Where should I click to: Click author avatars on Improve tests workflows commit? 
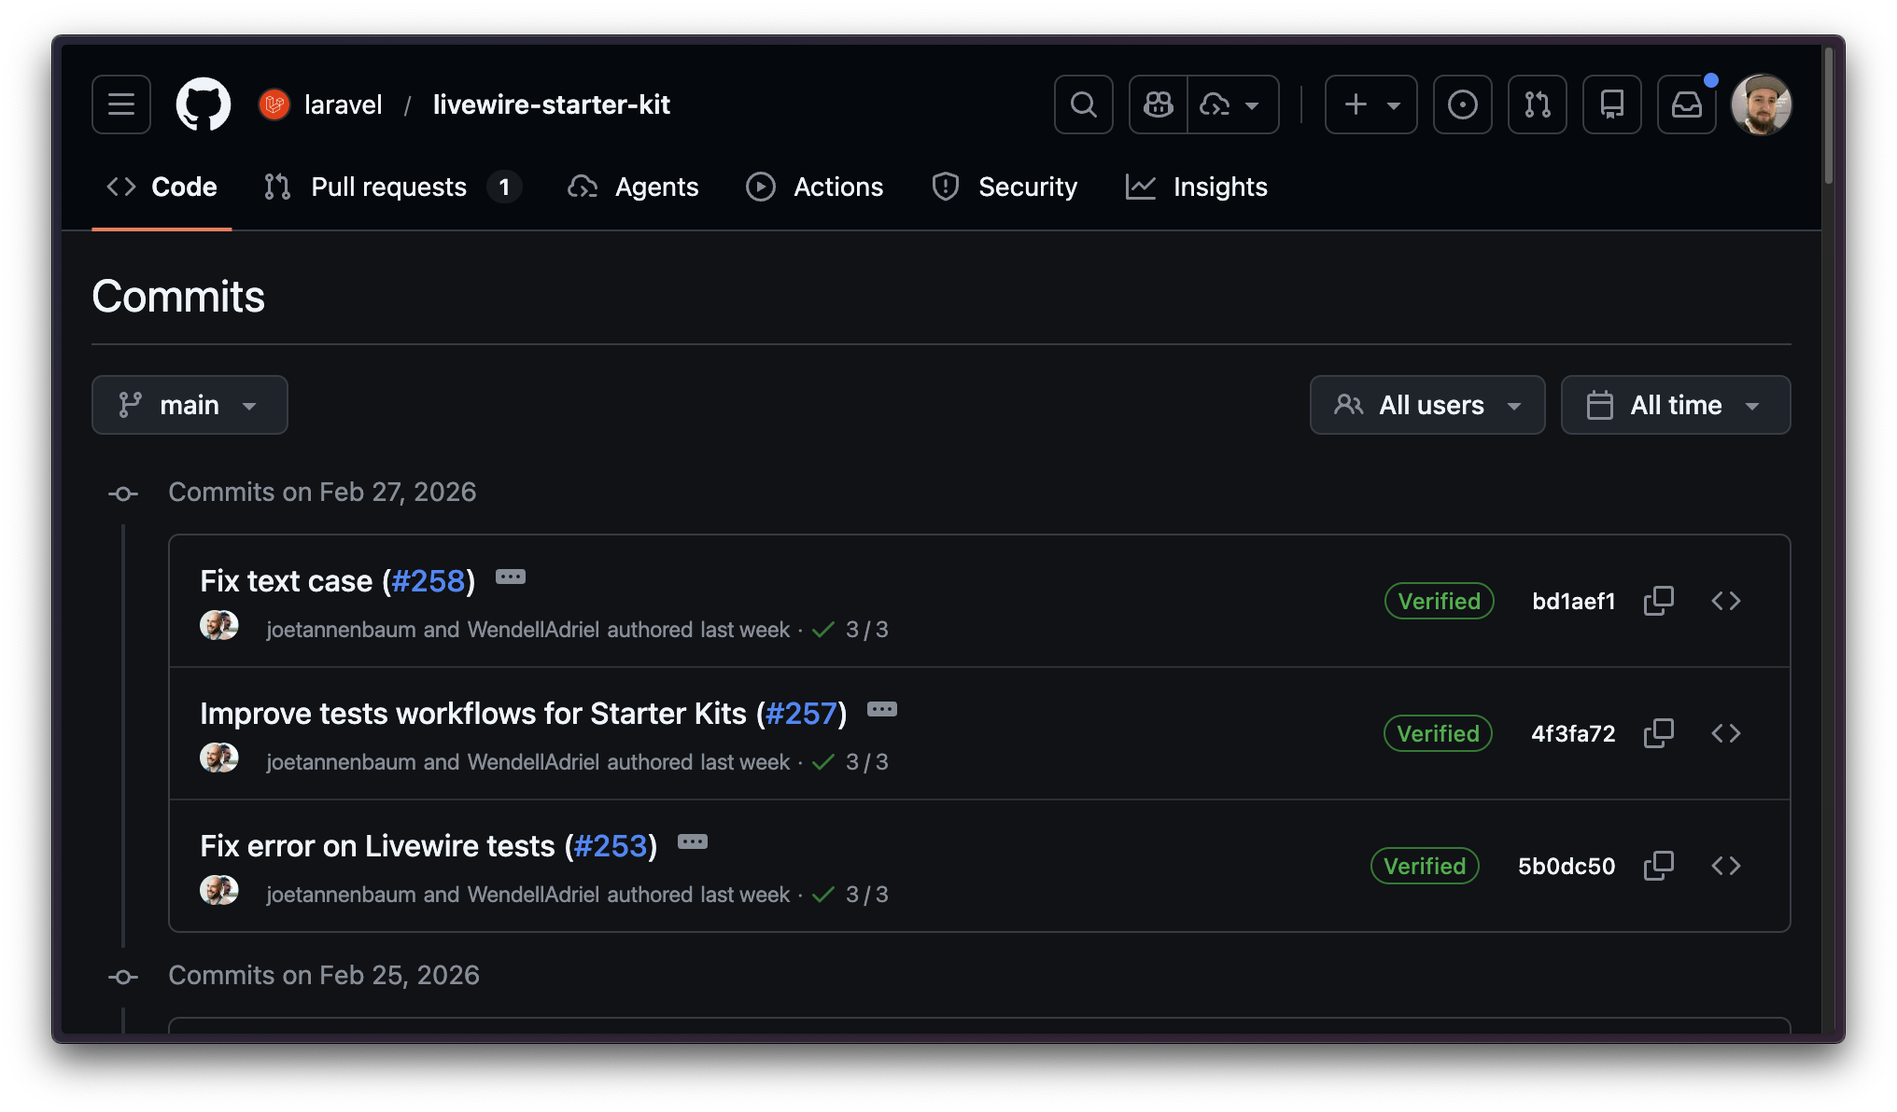[x=219, y=758]
